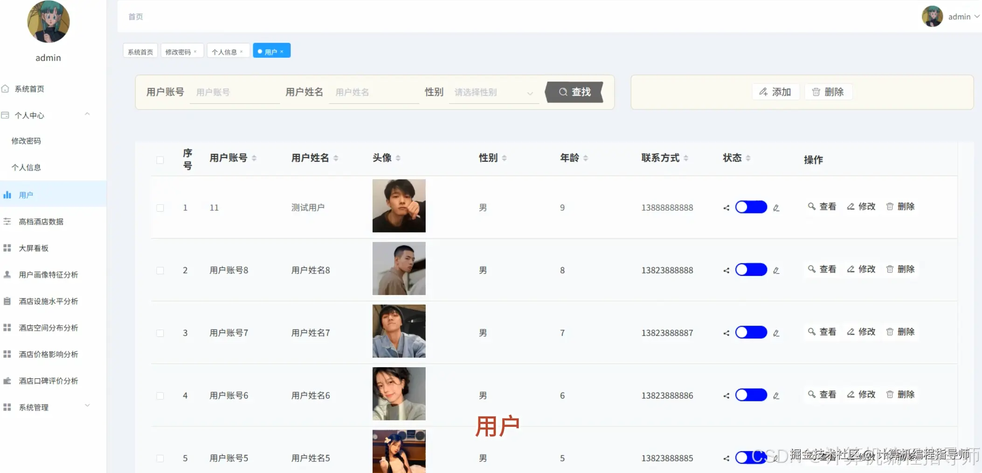Screen dimensions: 982x473
Task: Click the status edit pencil in row 用户账号8
Action: 776,271
